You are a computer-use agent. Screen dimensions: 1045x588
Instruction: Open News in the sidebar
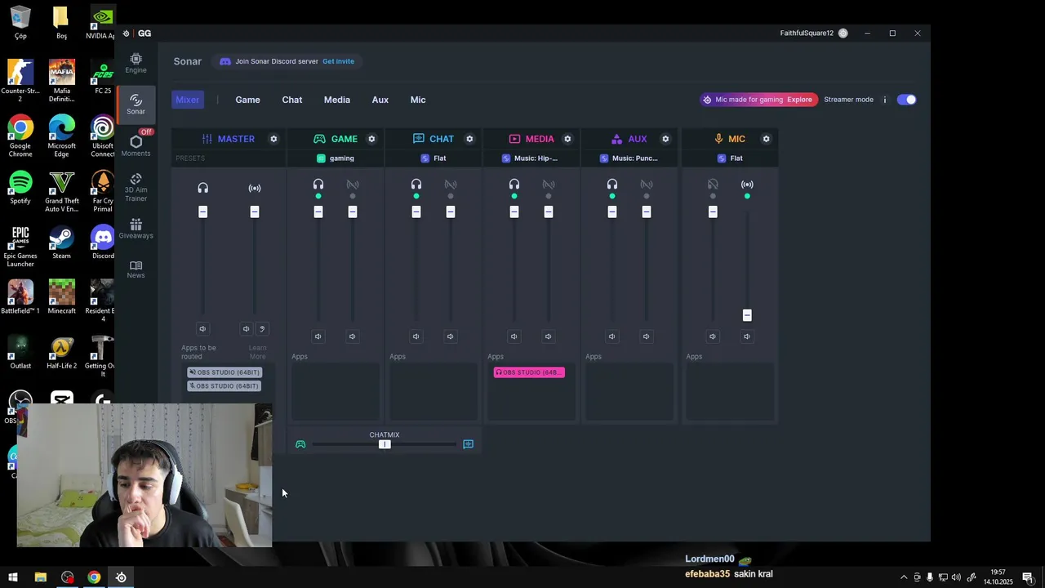tap(136, 269)
